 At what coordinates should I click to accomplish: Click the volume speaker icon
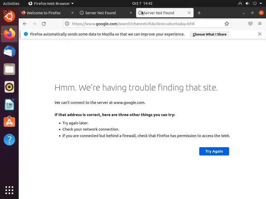[x=247, y=3]
